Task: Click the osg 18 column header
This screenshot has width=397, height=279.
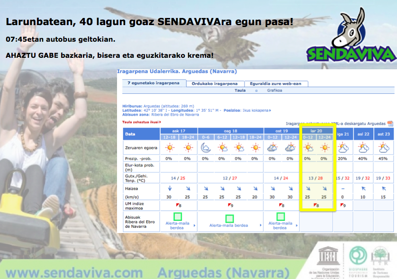Action: point(230,131)
